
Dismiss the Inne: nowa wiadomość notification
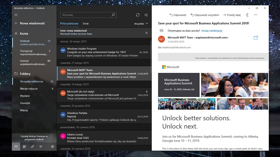146,33
